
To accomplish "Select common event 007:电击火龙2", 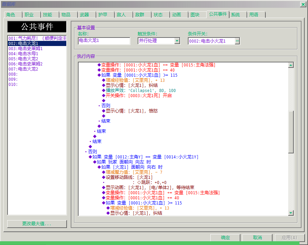I will 37,69.
